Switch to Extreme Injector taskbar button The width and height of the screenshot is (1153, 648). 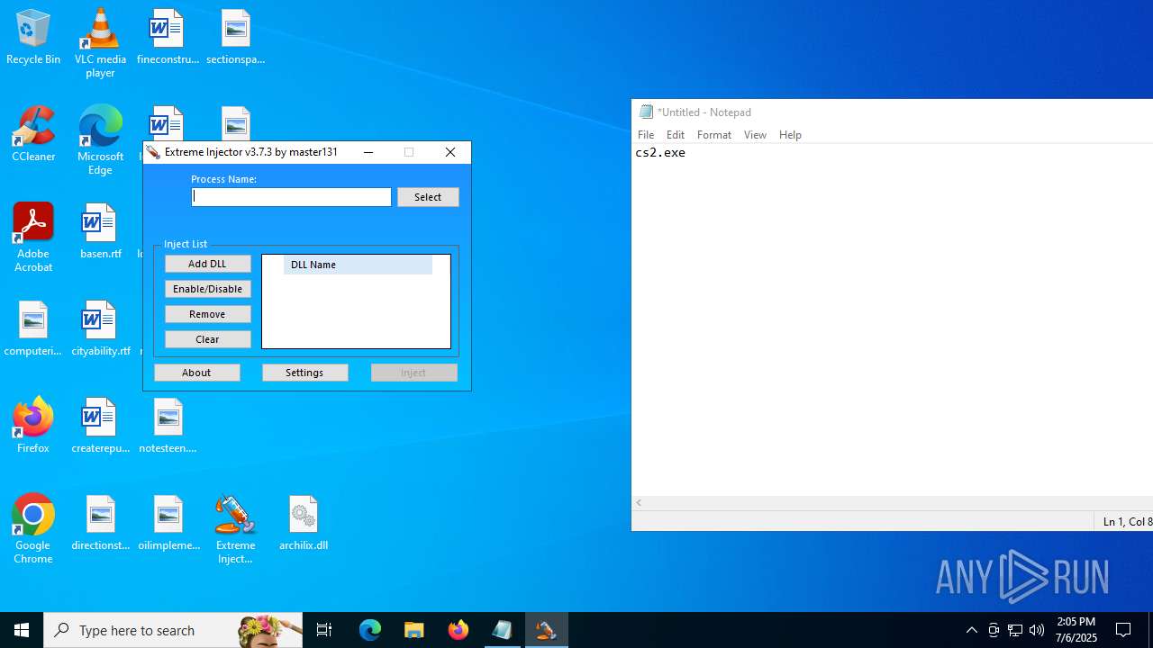click(x=547, y=630)
